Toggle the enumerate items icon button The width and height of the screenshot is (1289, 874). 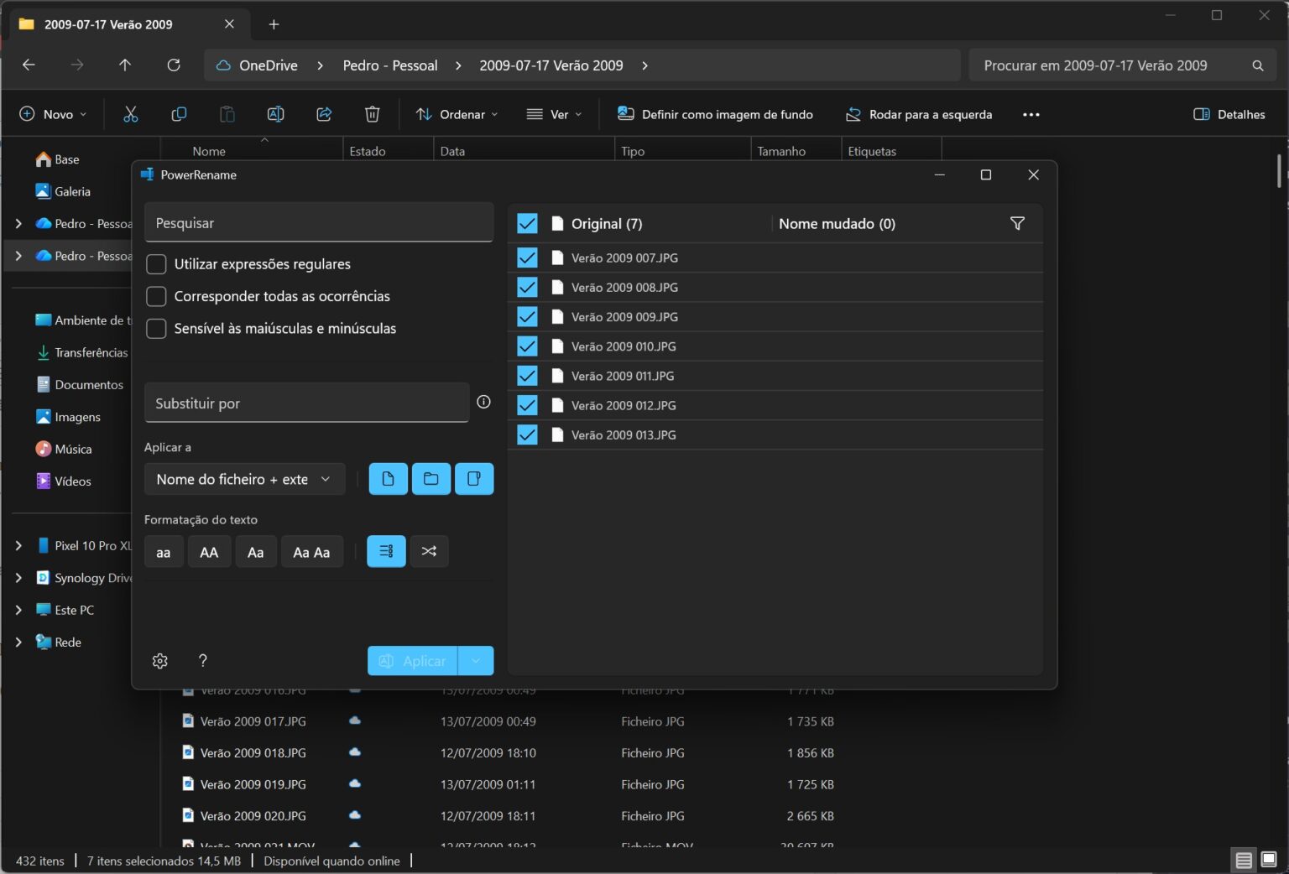[386, 552]
